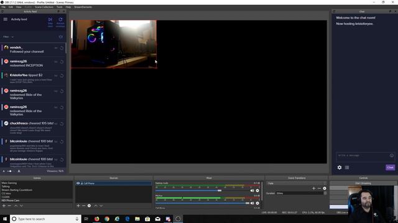Open the Tools menu
Viewport: 398px width, 223px height.
(60, 7)
